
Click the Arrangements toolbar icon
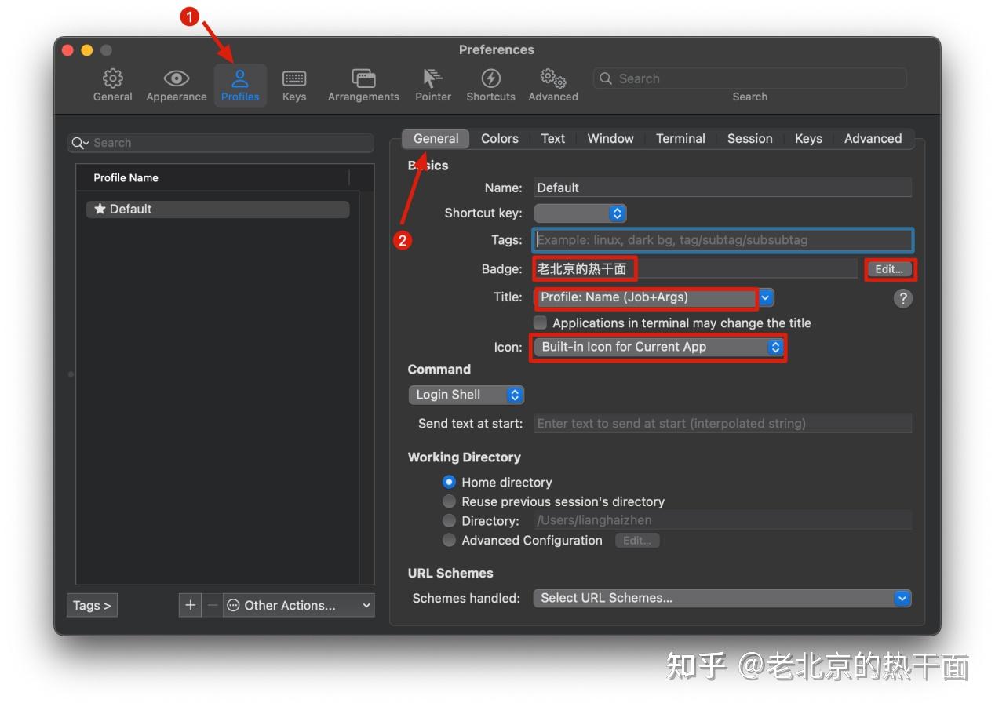[x=363, y=84]
